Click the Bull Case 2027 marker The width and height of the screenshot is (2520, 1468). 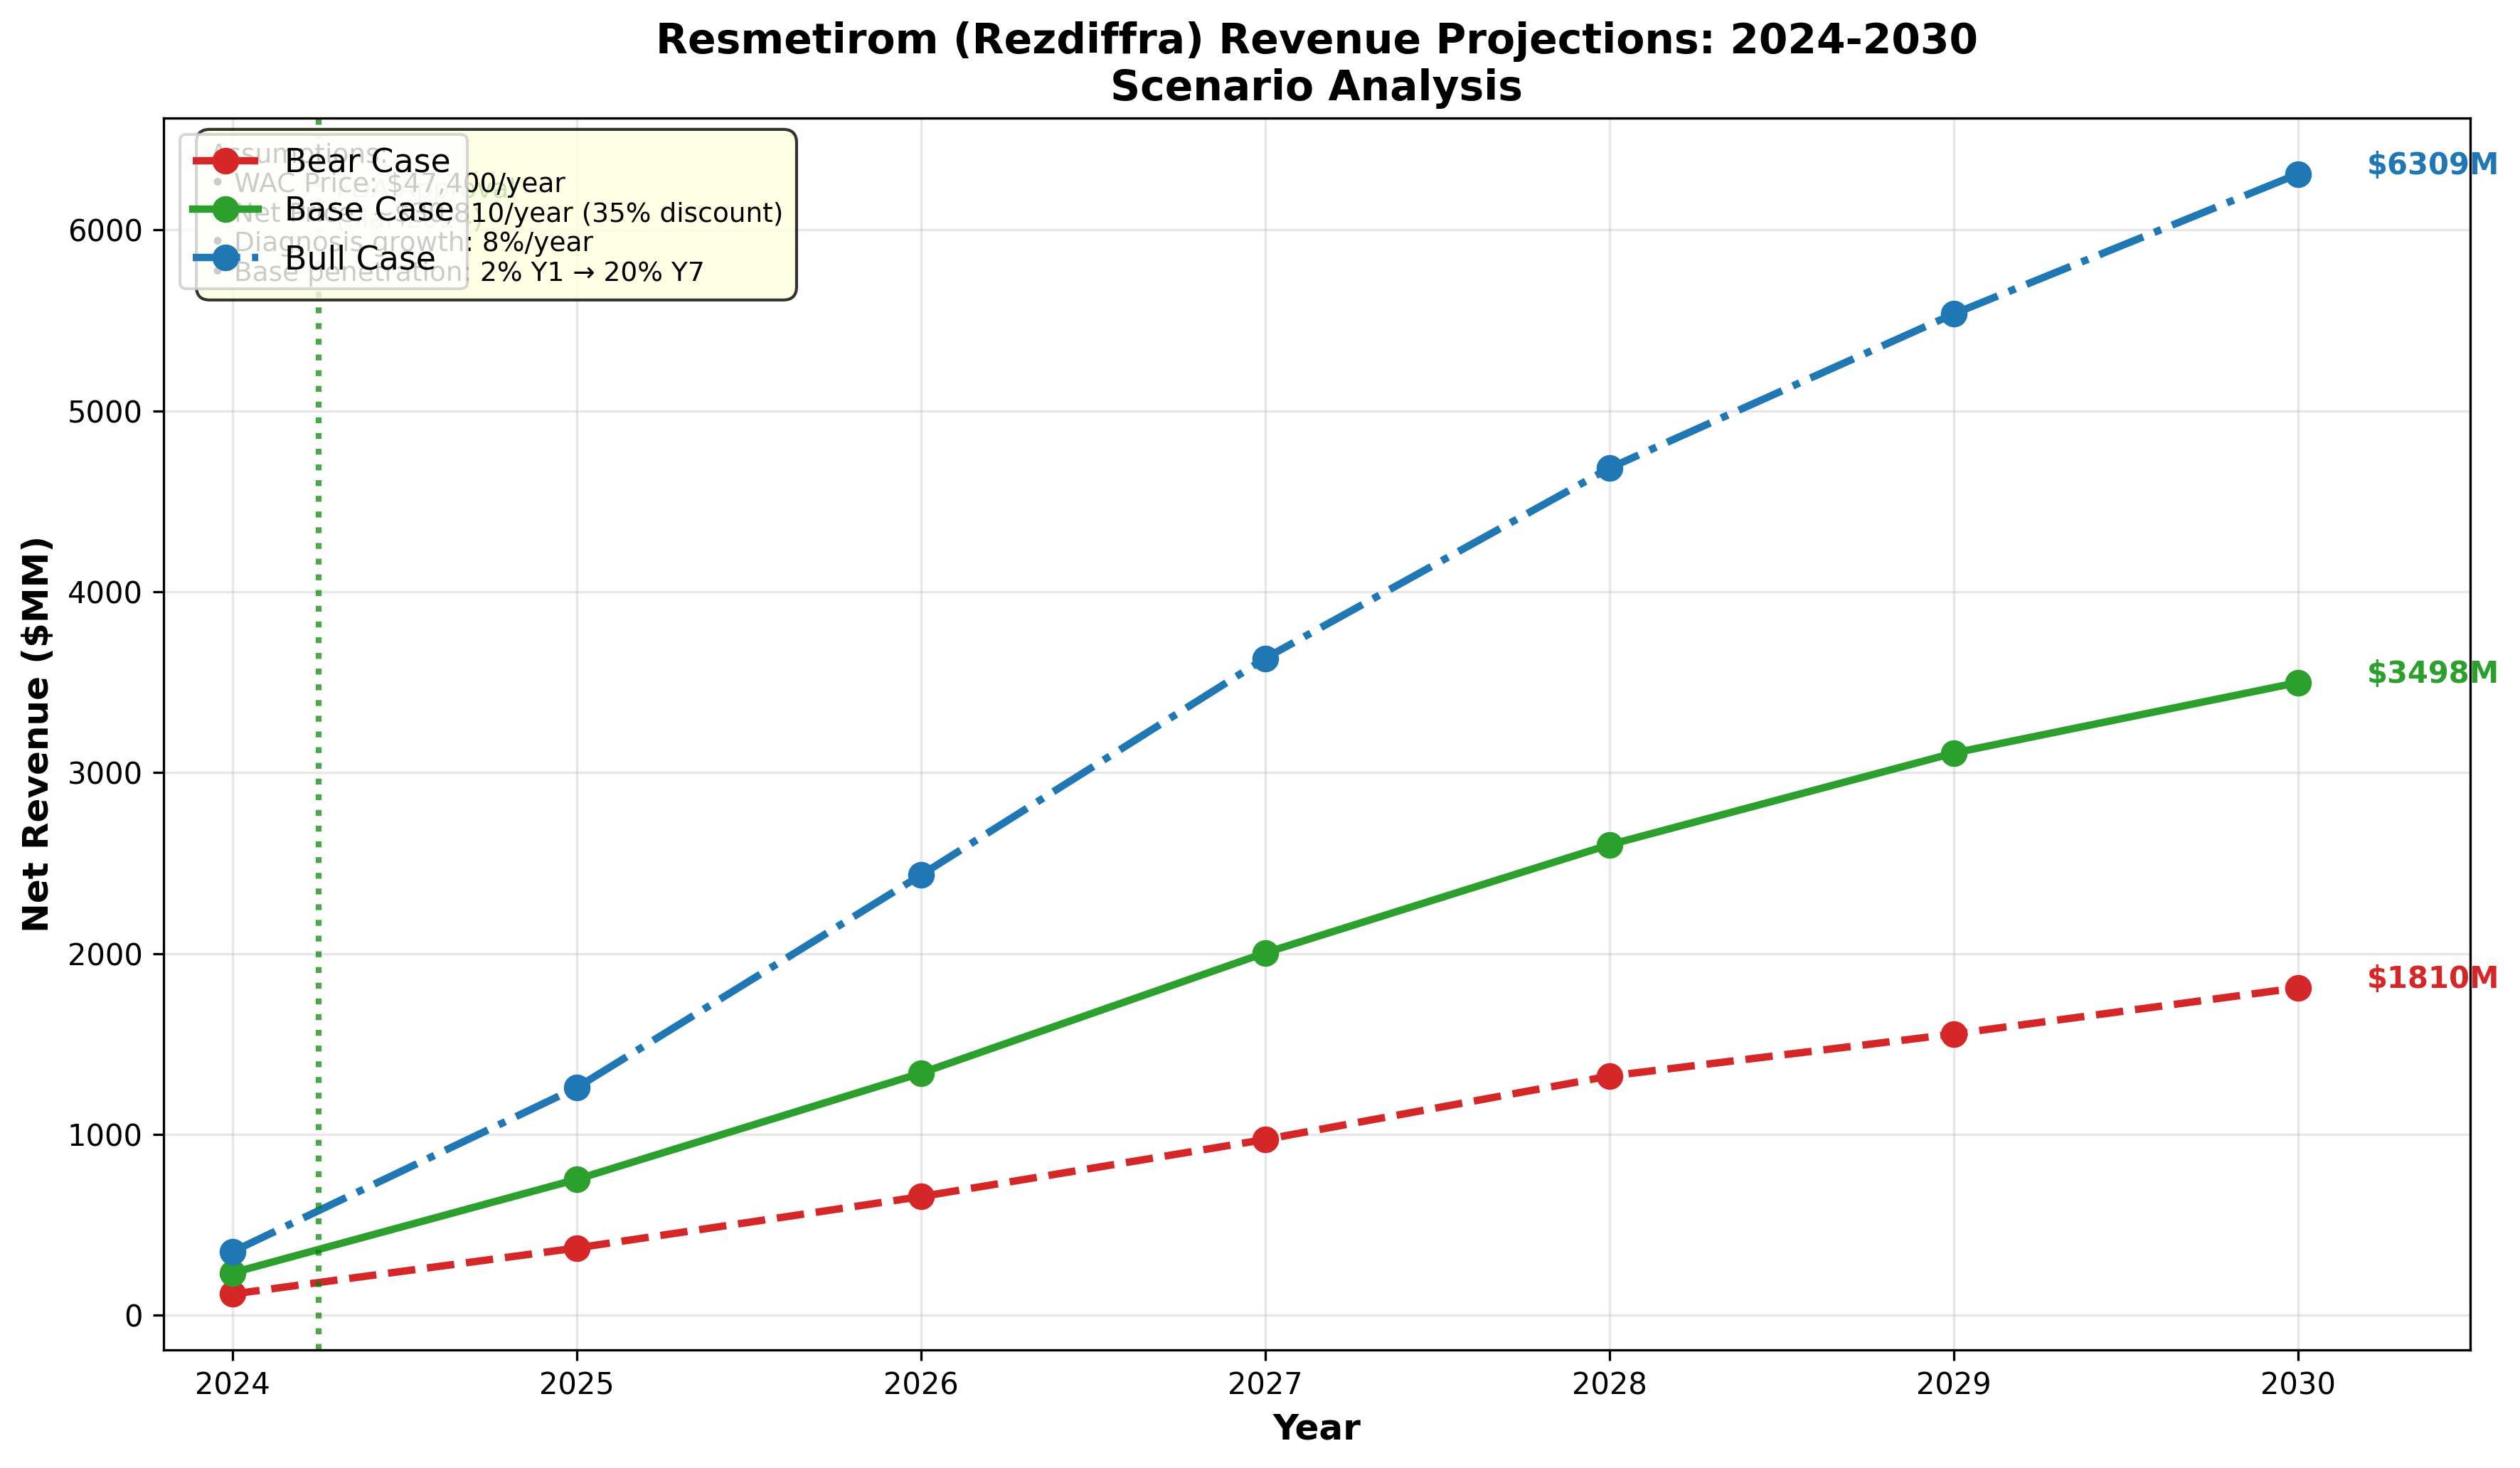coord(1265,659)
